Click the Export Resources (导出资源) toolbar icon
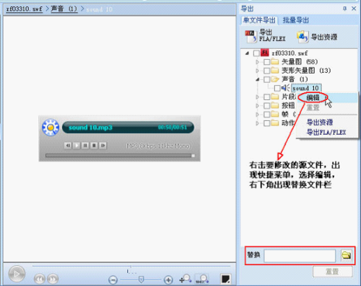The width and height of the screenshot is (361, 286). (303, 37)
